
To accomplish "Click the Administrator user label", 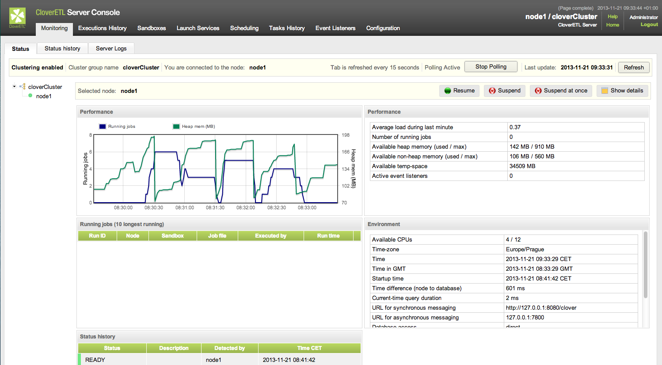I will coord(644,17).
